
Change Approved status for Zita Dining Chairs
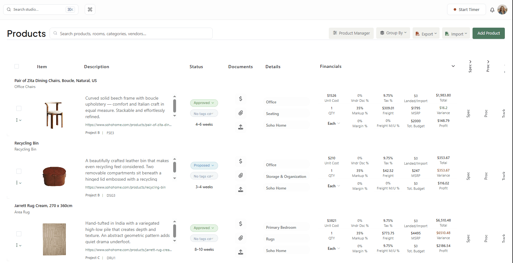point(204,103)
